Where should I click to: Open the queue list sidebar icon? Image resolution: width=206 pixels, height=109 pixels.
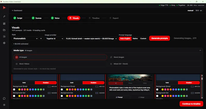[x=4, y=37]
